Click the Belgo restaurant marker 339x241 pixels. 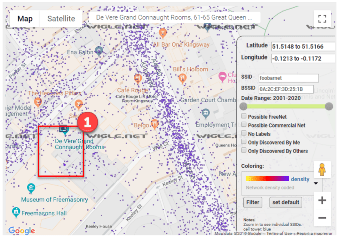pyautogui.click(x=155, y=124)
